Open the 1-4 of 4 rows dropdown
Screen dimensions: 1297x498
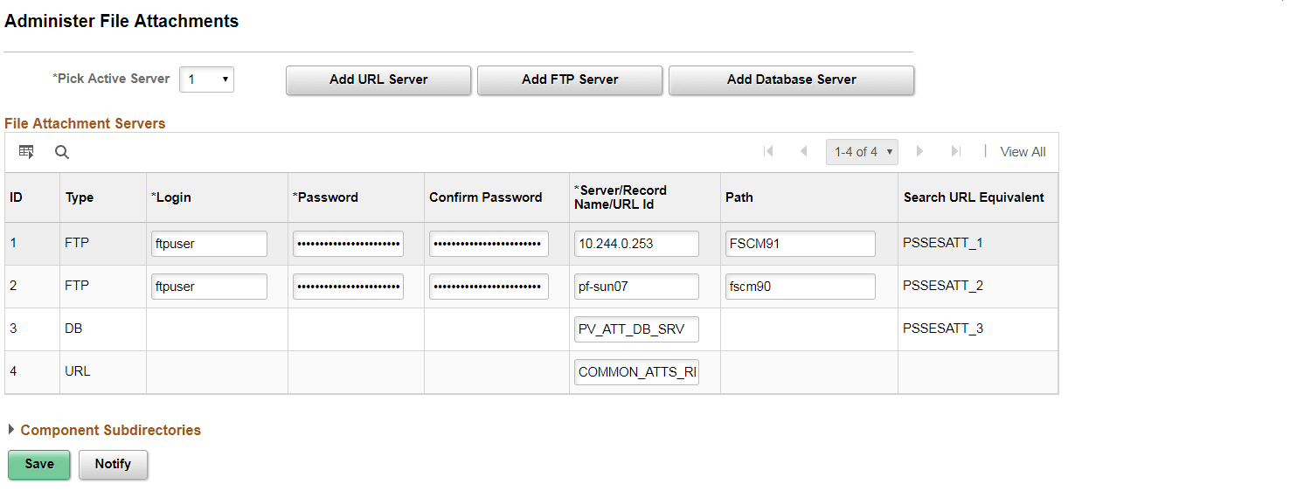pos(863,152)
